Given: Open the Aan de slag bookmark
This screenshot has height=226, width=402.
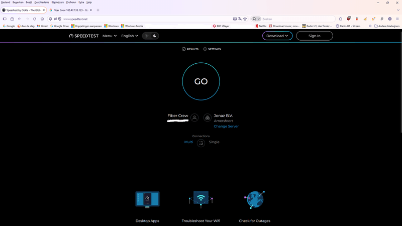Looking at the screenshot, I should pos(26,26).
